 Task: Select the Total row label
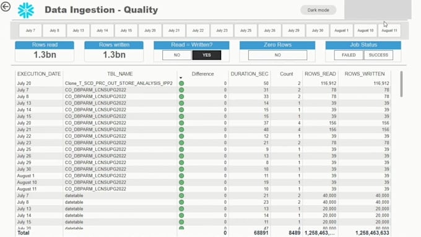24,233
